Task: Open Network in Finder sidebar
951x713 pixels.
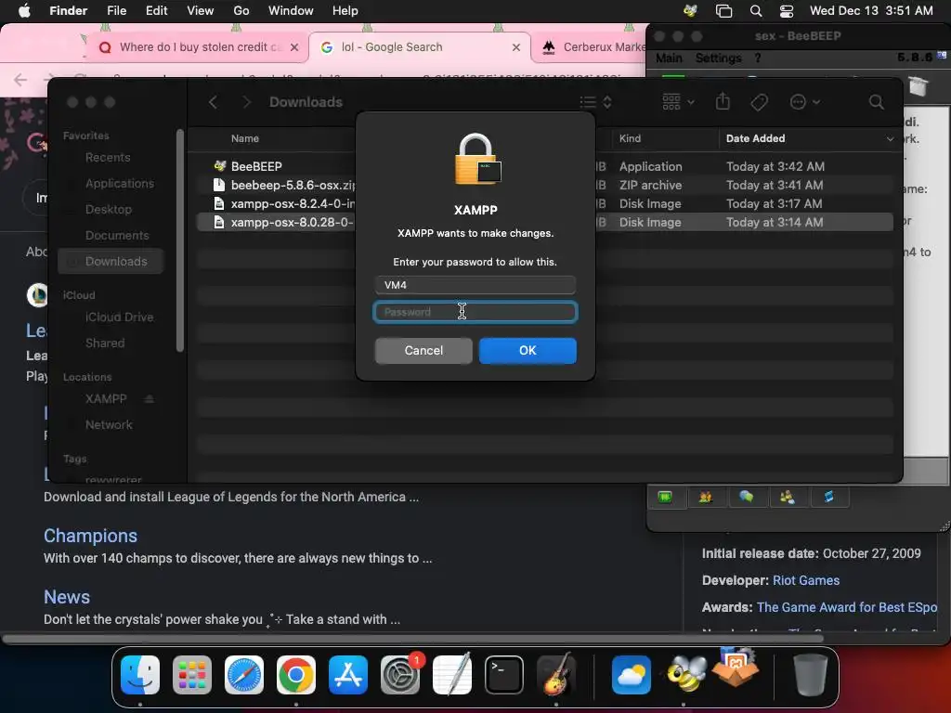Action: 109,425
